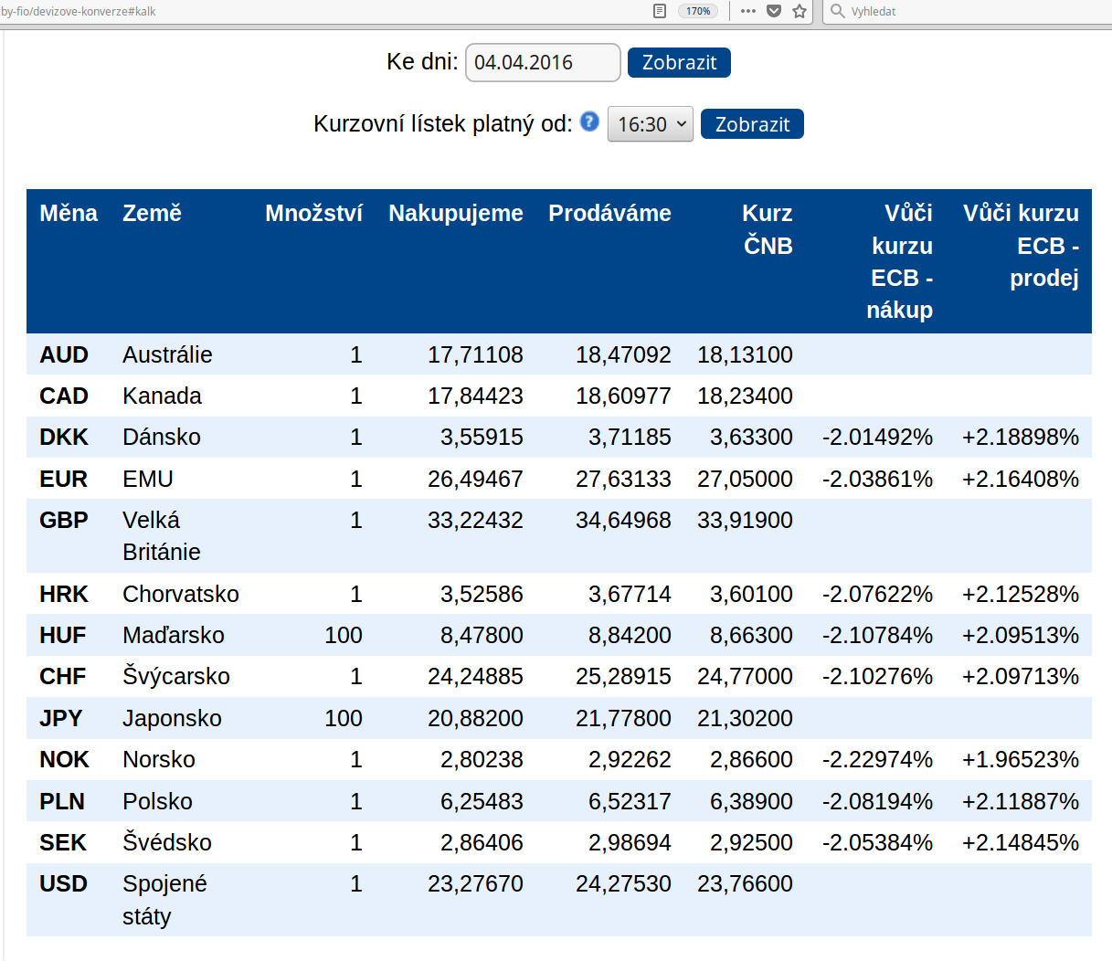Click PLN ECB sell difference +2.11887%
Image resolution: width=1112 pixels, height=961 pixels.
(x=1021, y=801)
